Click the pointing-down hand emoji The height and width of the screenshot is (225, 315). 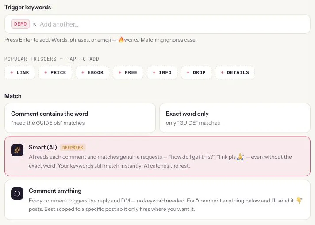(x=299, y=200)
